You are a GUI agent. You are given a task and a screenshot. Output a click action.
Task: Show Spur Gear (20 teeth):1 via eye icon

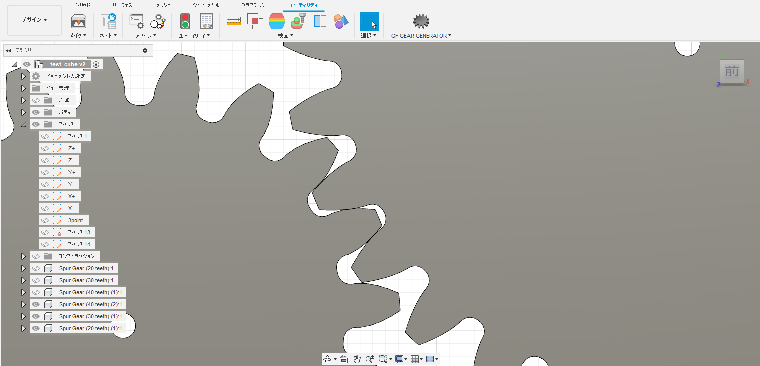(36, 268)
